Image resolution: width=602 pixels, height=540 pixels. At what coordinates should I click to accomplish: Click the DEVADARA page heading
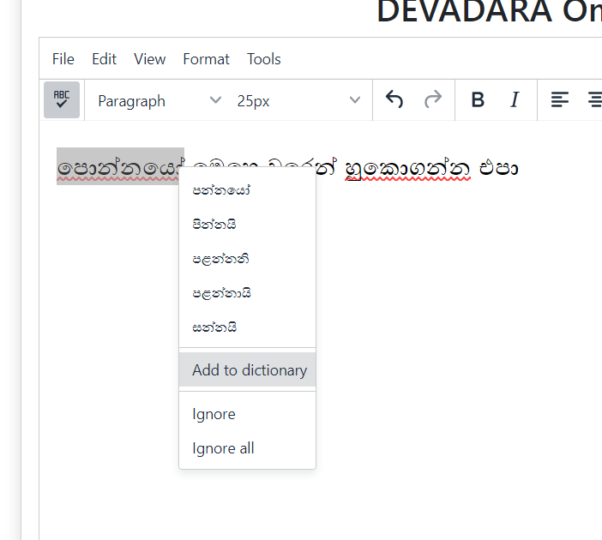point(489,11)
